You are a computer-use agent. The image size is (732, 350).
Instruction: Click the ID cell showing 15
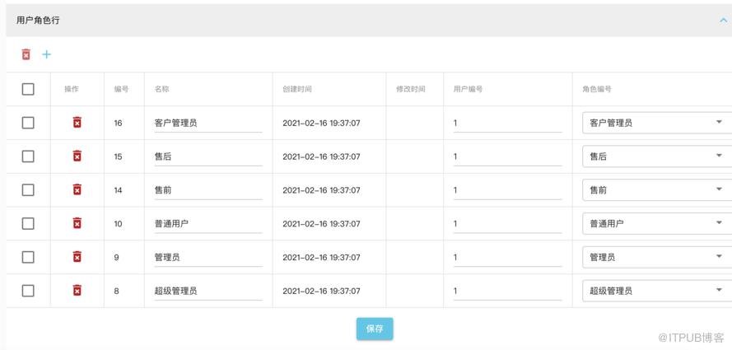tap(118, 156)
